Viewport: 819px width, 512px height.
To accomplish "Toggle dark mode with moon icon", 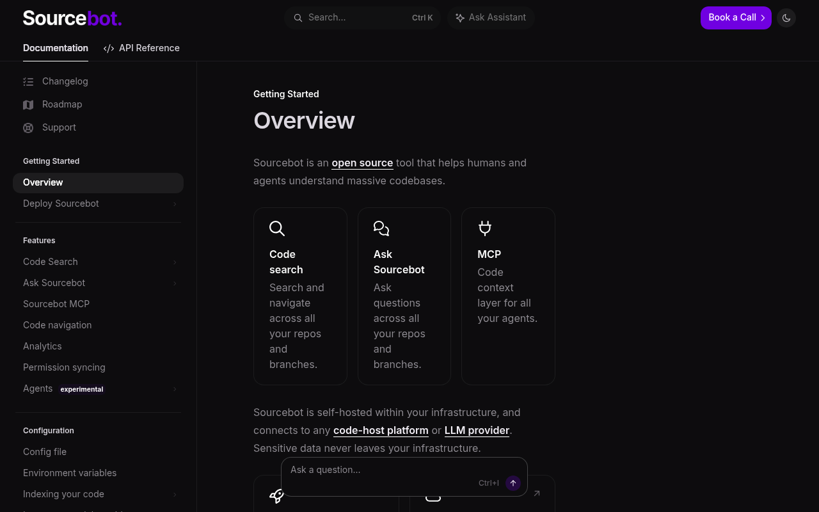I will (x=786, y=18).
